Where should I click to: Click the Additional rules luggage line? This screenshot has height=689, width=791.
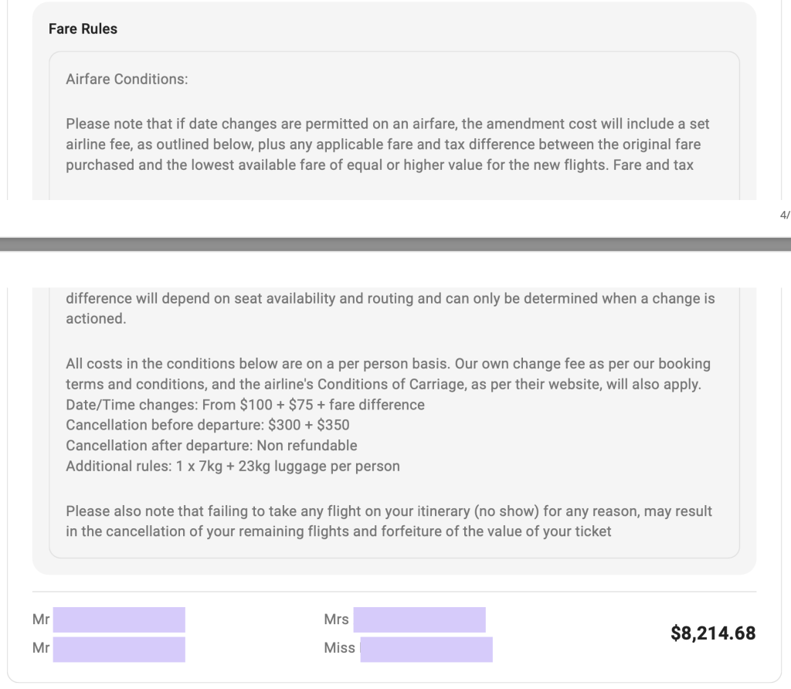[x=233, y=466]
